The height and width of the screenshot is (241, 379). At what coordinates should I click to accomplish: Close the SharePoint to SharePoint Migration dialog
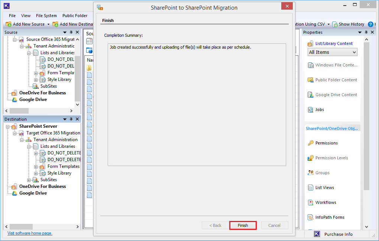click(x=287, y=6)
